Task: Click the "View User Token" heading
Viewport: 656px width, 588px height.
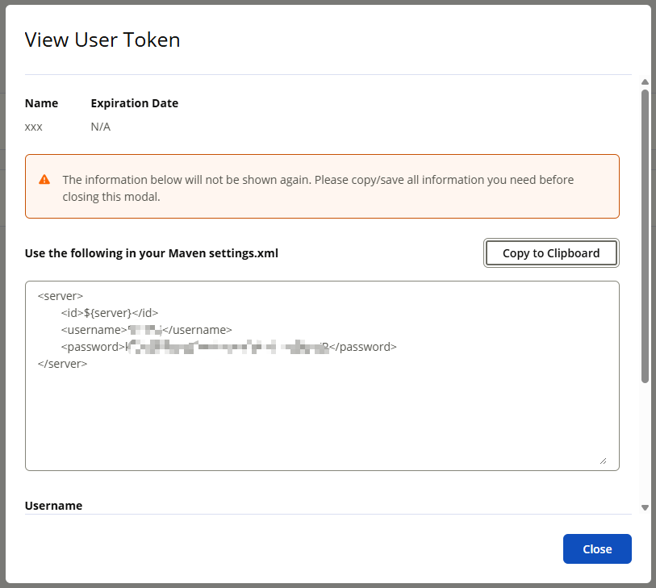Action: pos(102,40)
